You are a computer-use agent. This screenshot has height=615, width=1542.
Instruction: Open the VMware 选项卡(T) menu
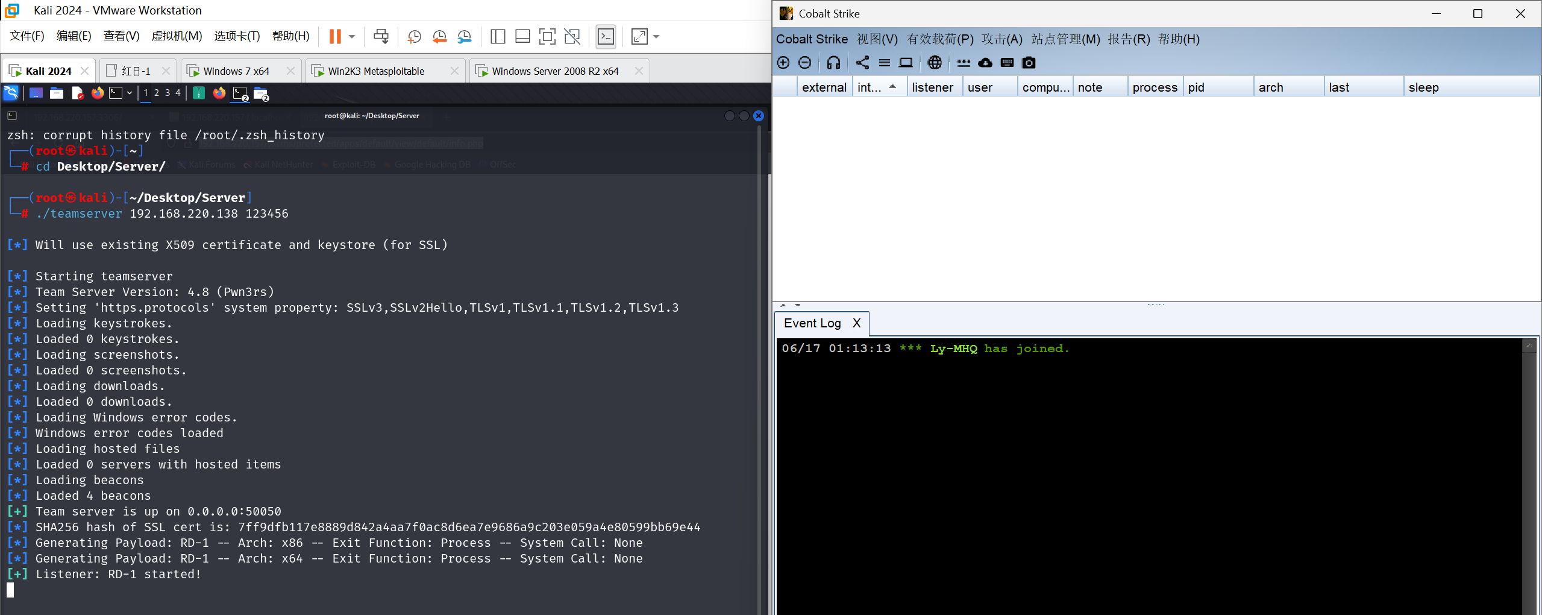(x=237, y=36)
